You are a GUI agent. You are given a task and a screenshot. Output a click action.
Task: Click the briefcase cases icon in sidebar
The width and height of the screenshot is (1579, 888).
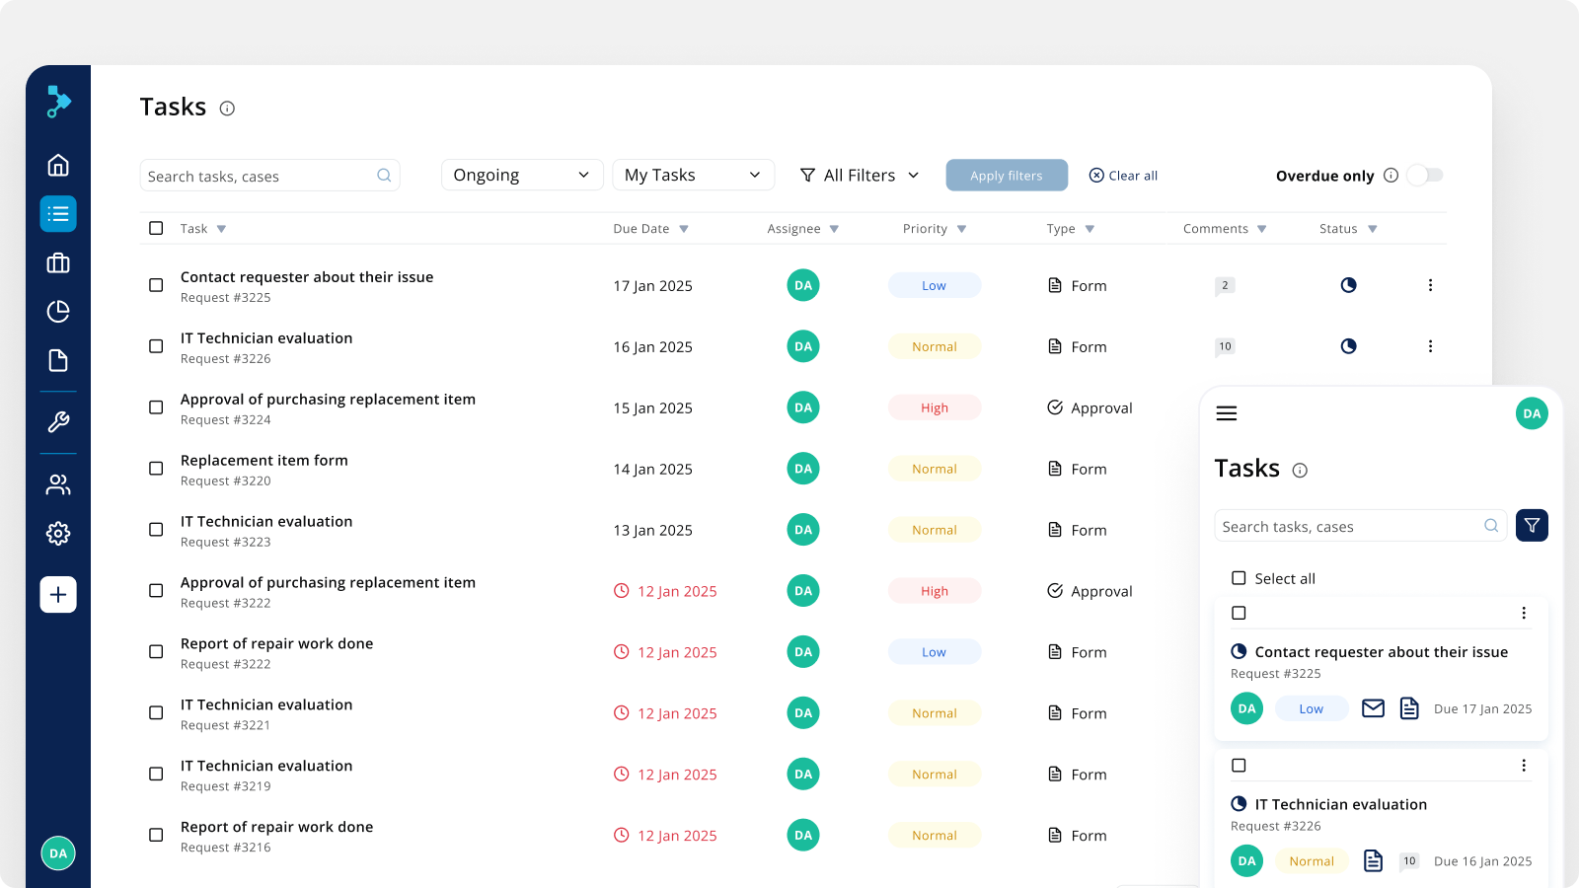click(x=58, y=262)
